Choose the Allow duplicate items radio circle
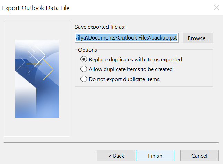Screen dimensions: 223x164 point(84,69)
